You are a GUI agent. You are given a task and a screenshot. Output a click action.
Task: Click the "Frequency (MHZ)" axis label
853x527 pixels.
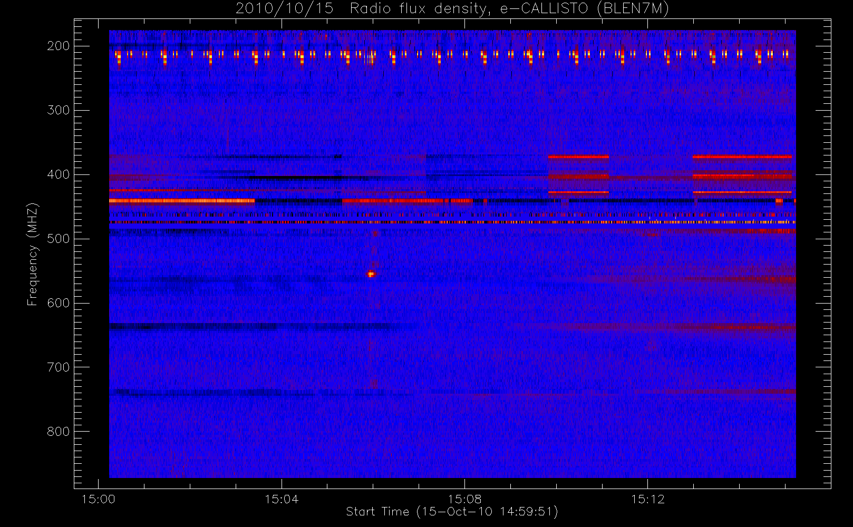click(33, 254)
